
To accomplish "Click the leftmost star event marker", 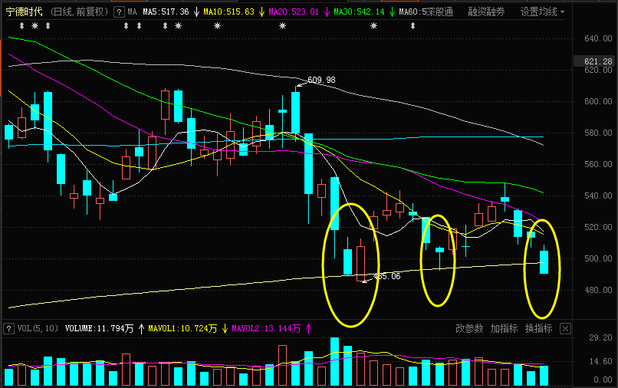I will [x=35, y=26].
